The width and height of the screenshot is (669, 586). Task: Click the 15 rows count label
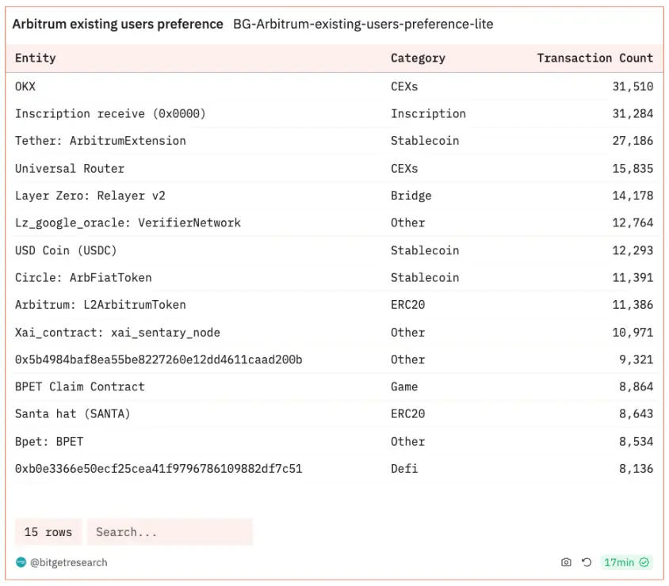tap(48, 532)
